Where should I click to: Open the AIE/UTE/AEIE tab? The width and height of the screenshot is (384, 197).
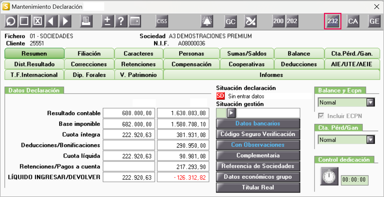tap(352, 64)
